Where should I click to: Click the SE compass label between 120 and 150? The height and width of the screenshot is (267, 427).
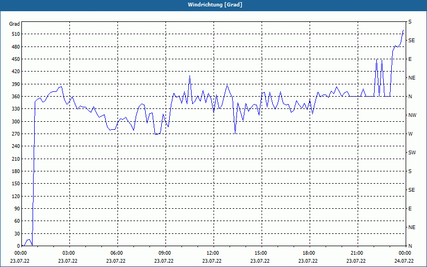tap(412, 190)
